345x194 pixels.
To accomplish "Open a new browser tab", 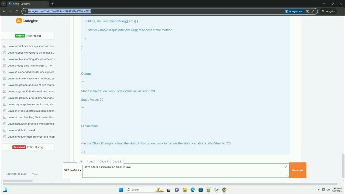I will click(52, 4).
